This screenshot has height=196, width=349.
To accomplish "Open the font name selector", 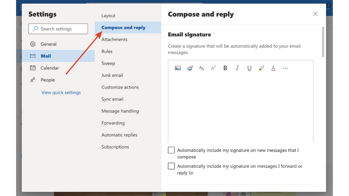I will click(x=201, y=68).
